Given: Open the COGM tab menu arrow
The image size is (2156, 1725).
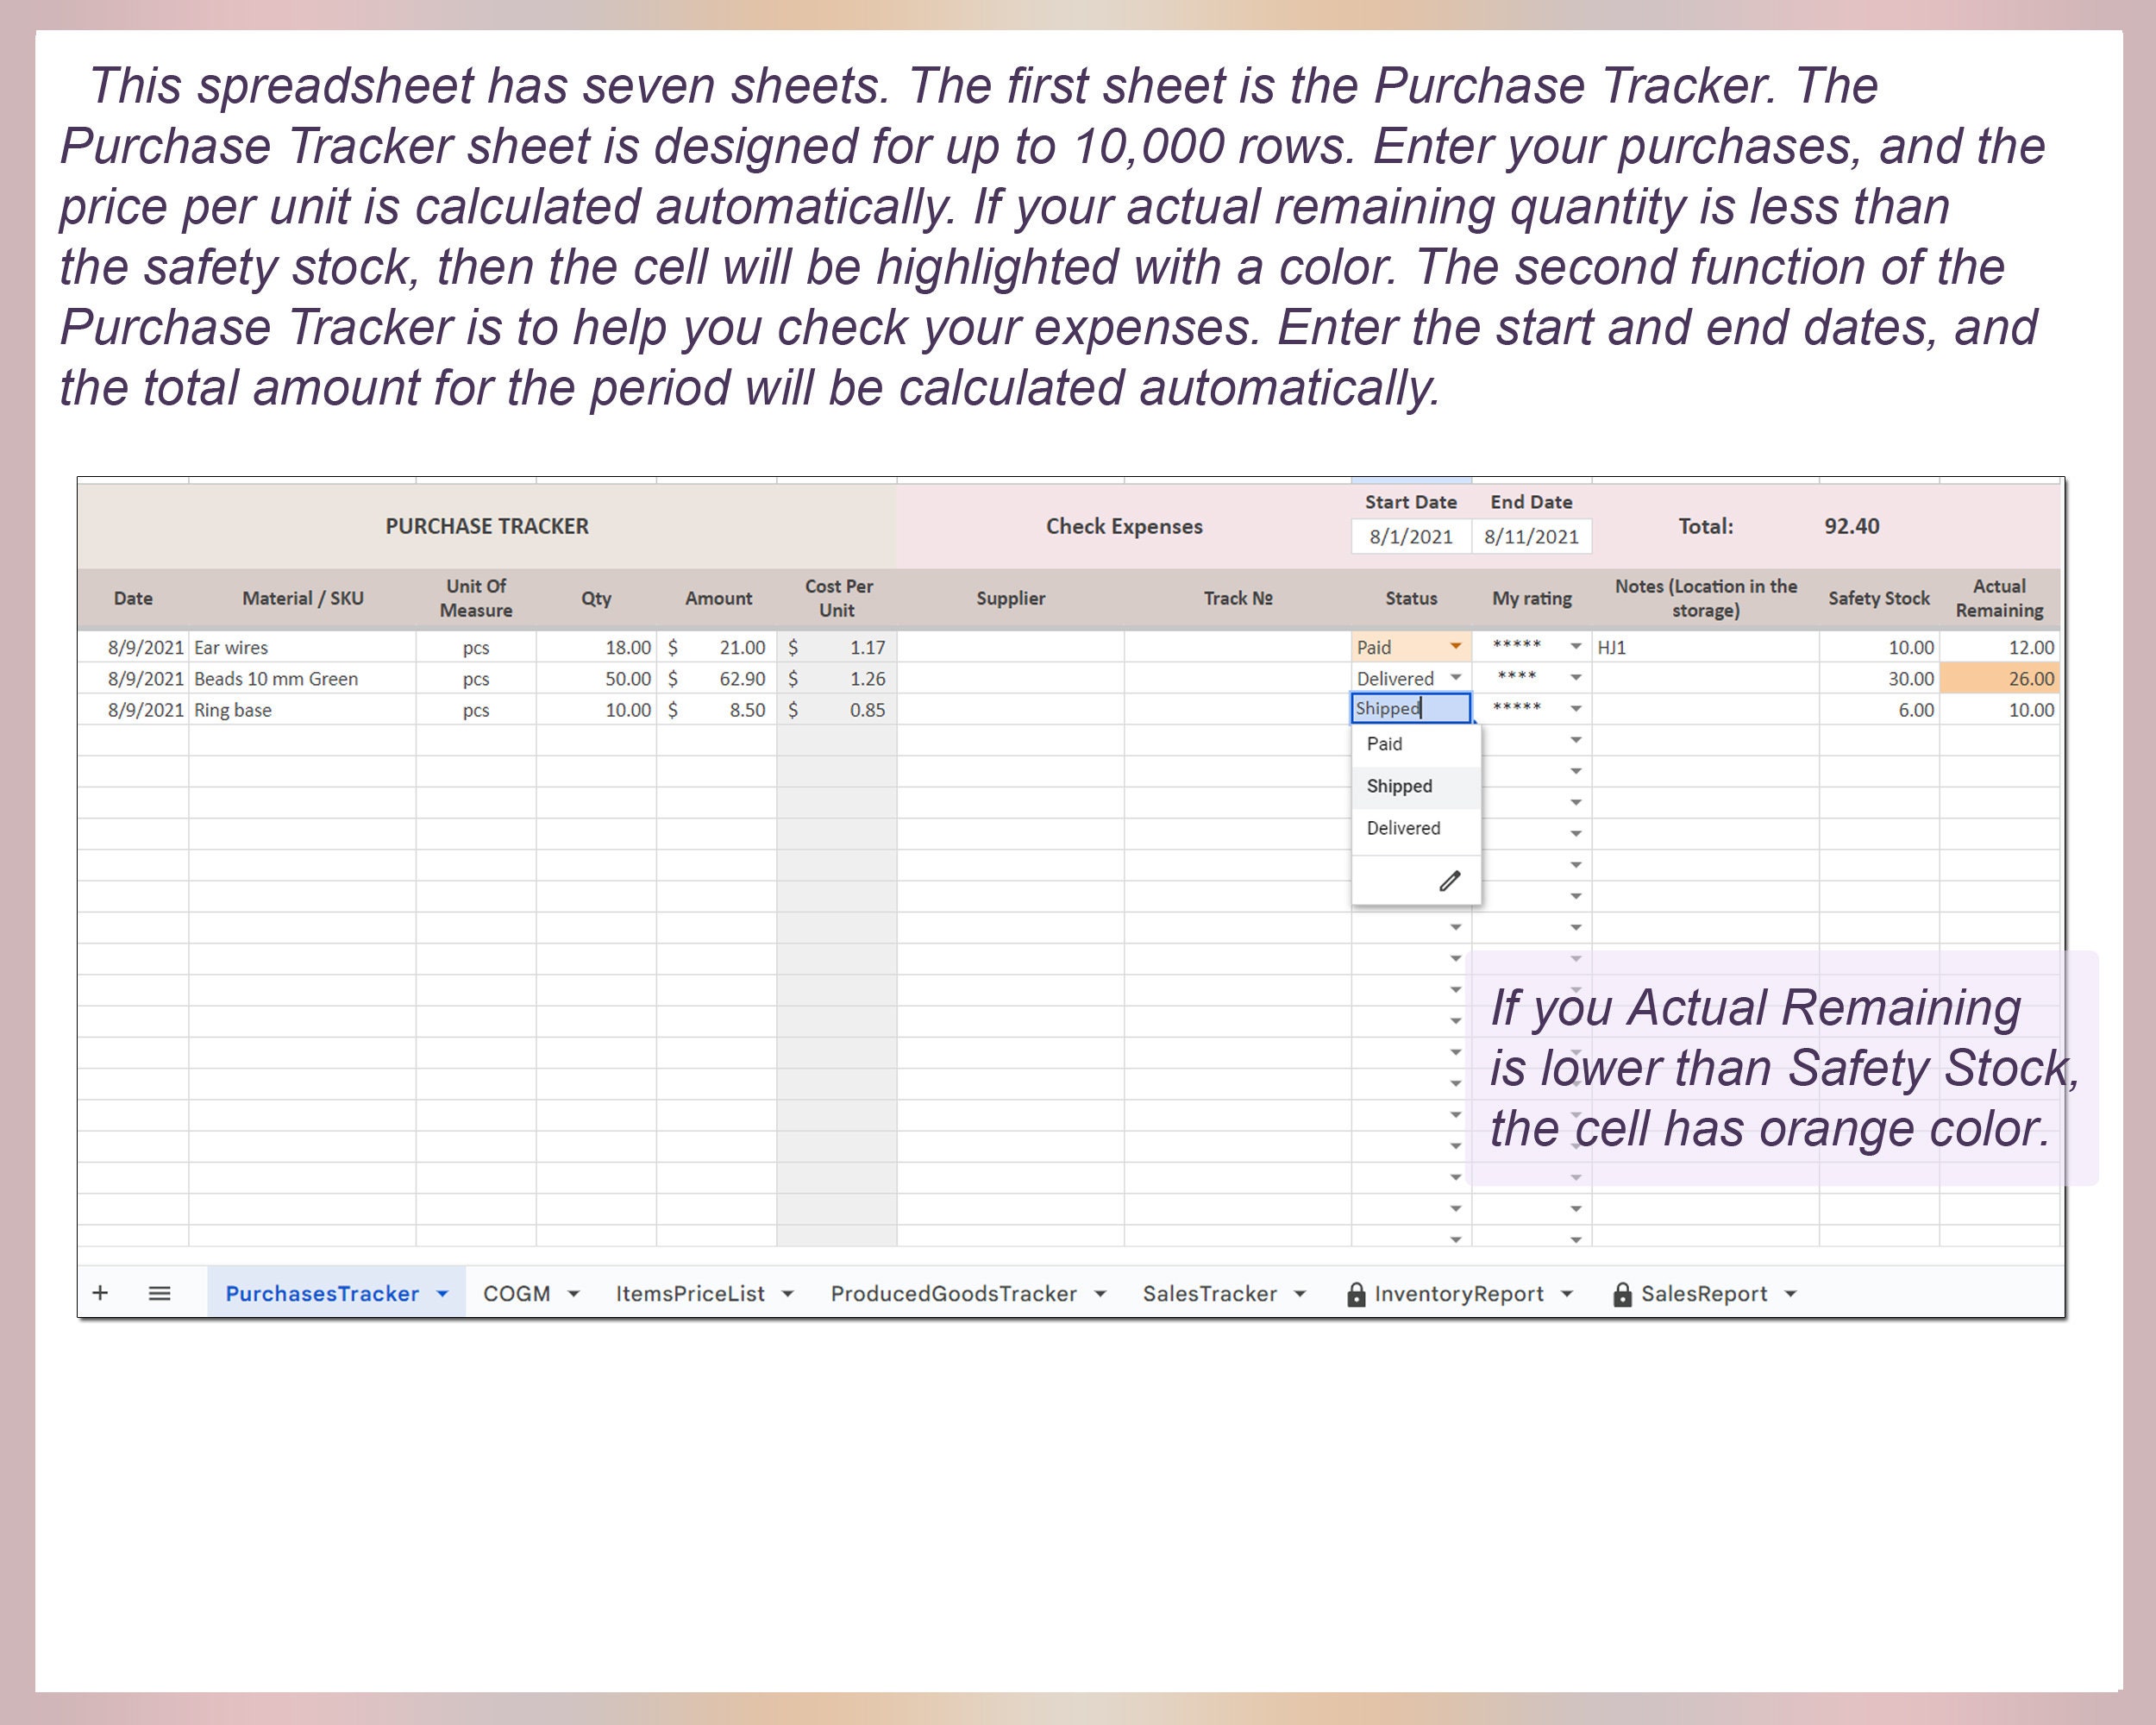Looking at the screenshot, I should point(573,1293).
